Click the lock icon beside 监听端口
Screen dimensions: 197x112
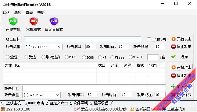(132, 109)
